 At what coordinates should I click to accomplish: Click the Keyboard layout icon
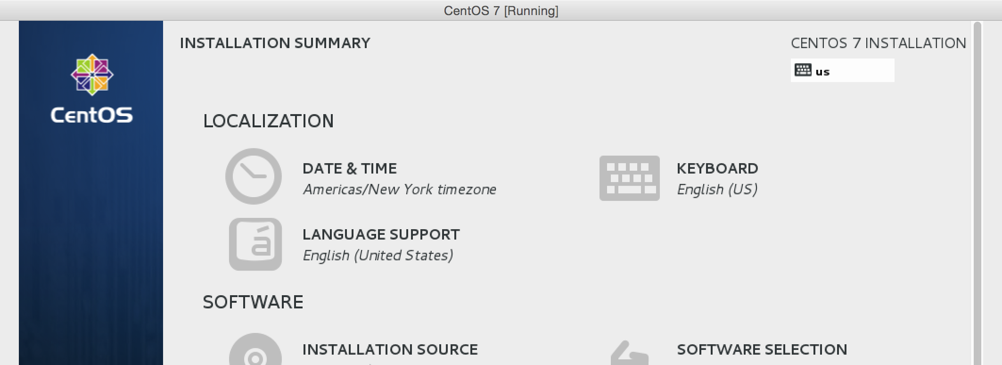pos(629,178)
